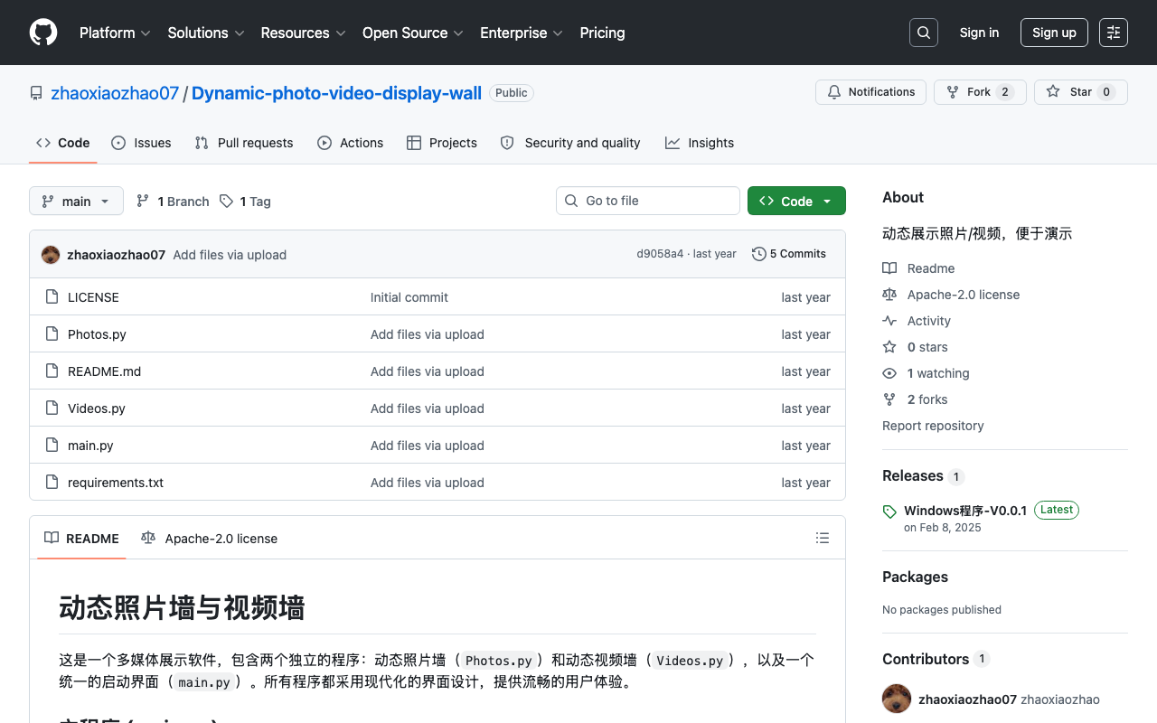Select the Apache-2.0 license tab
Viewport: 1157px width, 723px height.
point(210,539)
